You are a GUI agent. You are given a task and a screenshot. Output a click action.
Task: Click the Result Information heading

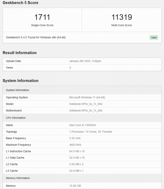tap(20, 53)
